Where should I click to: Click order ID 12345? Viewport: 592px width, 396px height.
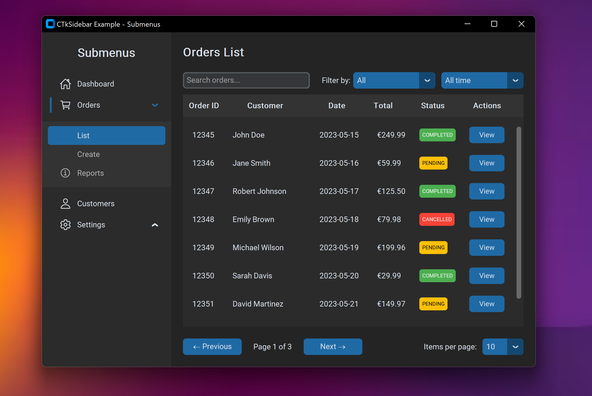[203, 135]
